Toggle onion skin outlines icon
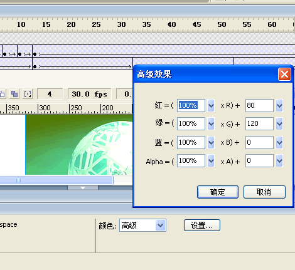Image resolution: width=295 pixels, height=270 pixels. (x=2, y=94)
